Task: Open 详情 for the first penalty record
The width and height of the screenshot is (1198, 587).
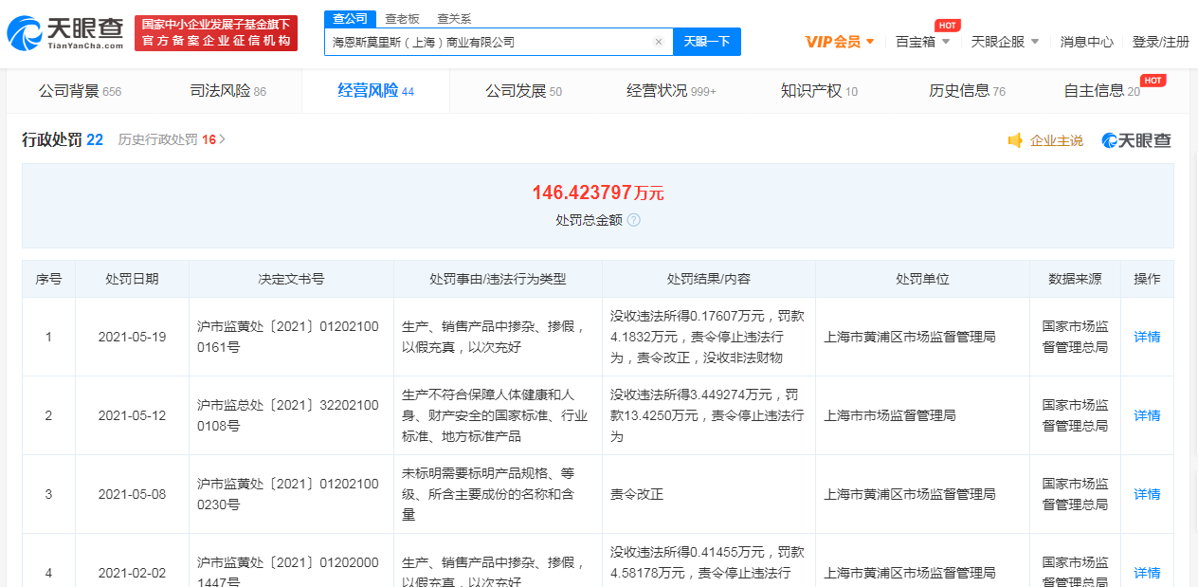Action: tap(1146, 337)
